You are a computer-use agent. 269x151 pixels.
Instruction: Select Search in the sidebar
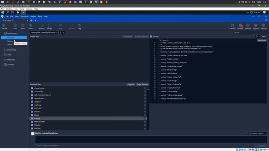click(10, 44)
